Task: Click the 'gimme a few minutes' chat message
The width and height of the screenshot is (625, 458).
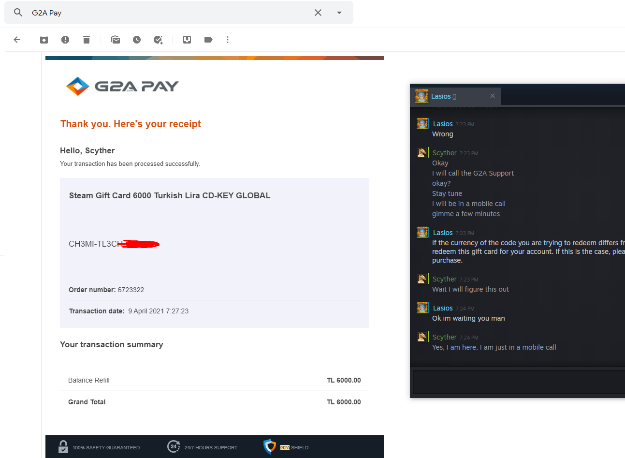Action: pos(466,214)
